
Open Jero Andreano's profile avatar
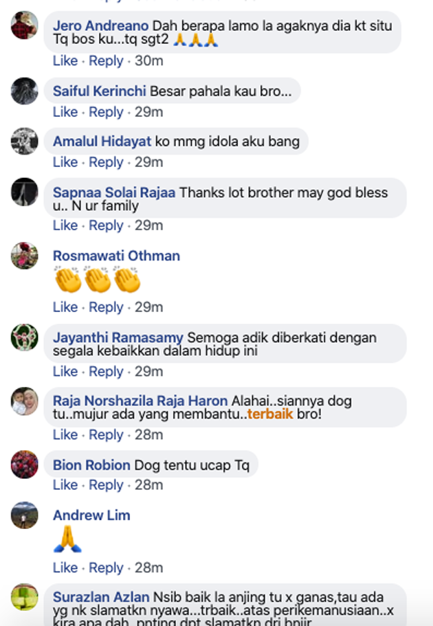click(x=25, y=26)
